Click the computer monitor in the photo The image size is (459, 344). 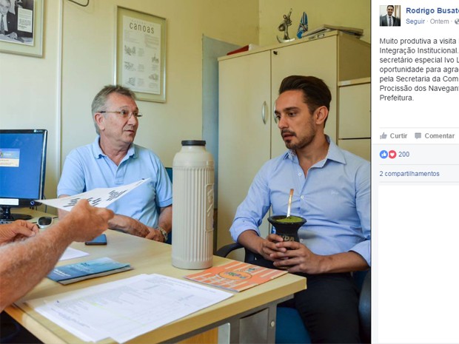click(x=23, y=175)
